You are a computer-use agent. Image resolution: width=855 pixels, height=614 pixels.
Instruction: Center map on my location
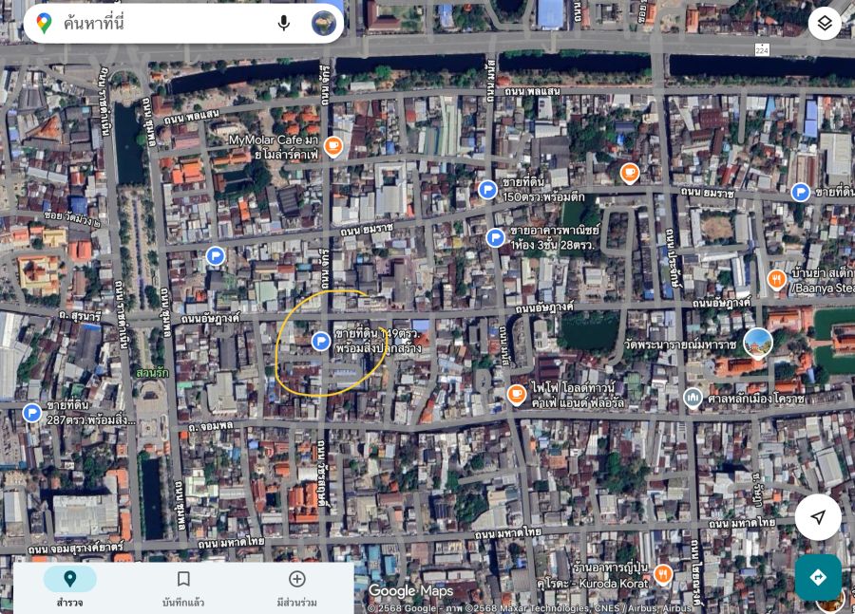(817, 517)
